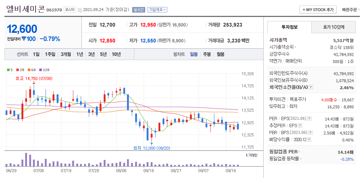
Task: Click the 실시간 button
Action: 138,10
